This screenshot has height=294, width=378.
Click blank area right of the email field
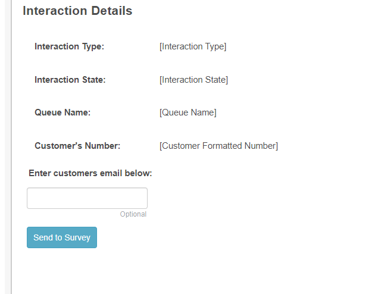(x=250, y=198)
